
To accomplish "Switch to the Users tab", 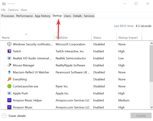I will click(x=67, y=16).
